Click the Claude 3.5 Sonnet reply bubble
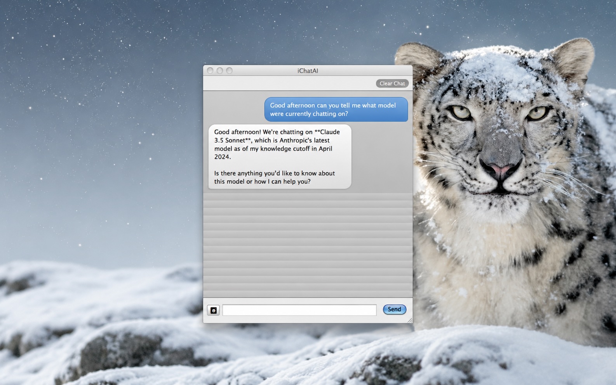Screen dimensions: 616x385 tap(280, 156)
